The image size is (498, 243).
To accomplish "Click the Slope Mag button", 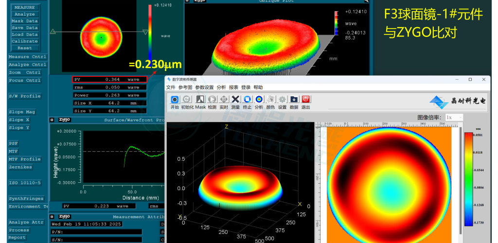I will pyautogui.click(x=22, y=112).
